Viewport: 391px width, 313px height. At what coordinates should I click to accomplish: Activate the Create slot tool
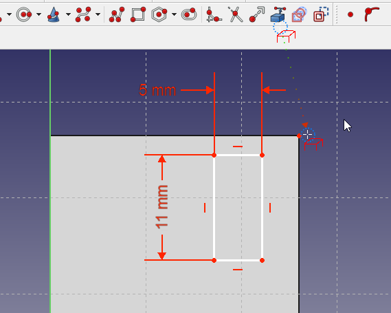pyautogui.click(x=189, y=14)
